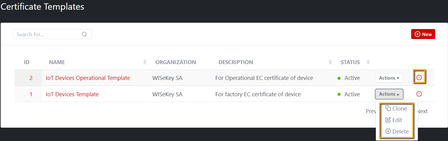The height and width of the screenshot is (141, 448).
Task: Click info icon for IoT Devices Operational Template
Action: click(x=419, y=77)
